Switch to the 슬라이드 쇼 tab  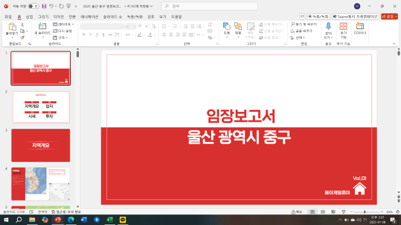(x=113, y=17)
